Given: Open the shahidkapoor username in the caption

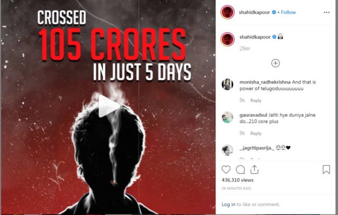Looking at the screenshot, I should pyautogui.click(x=255, y=36).
